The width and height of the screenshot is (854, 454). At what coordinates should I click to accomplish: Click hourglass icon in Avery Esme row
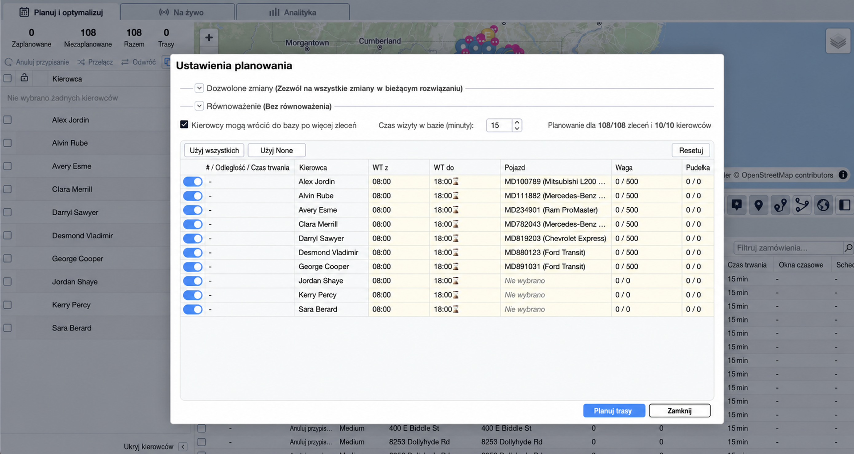(x=456, y=210)
